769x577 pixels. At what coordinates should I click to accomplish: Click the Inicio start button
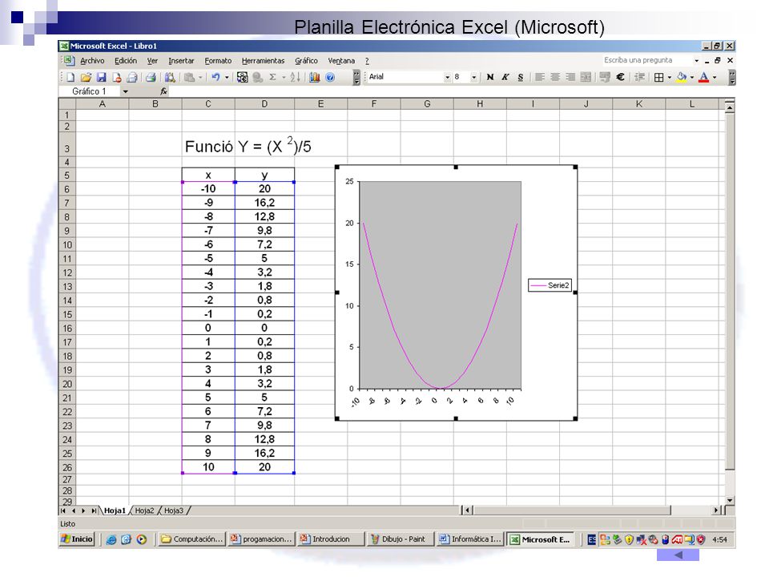(77, 539)
